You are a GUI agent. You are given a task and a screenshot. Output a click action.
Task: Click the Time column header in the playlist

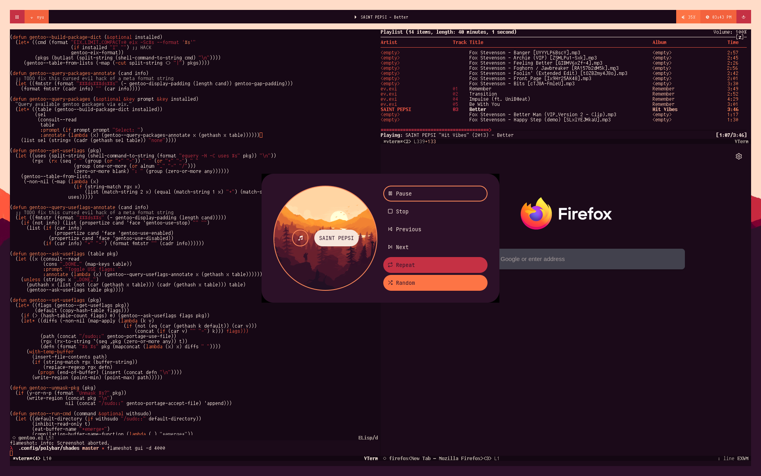pyautogui.click(x=733, y=42)
